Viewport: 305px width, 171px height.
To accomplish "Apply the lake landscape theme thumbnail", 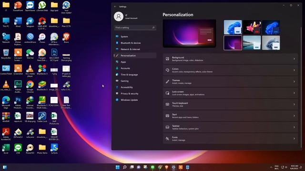I will 252,43.
